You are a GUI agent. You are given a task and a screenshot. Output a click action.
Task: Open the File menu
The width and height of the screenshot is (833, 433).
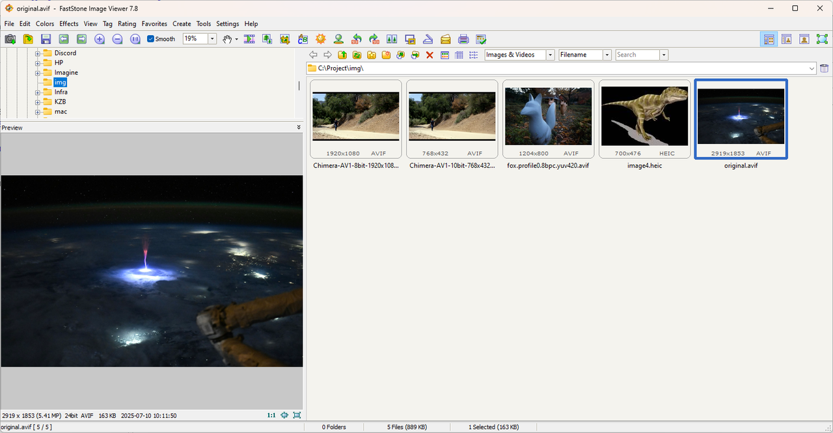[9, 24]
